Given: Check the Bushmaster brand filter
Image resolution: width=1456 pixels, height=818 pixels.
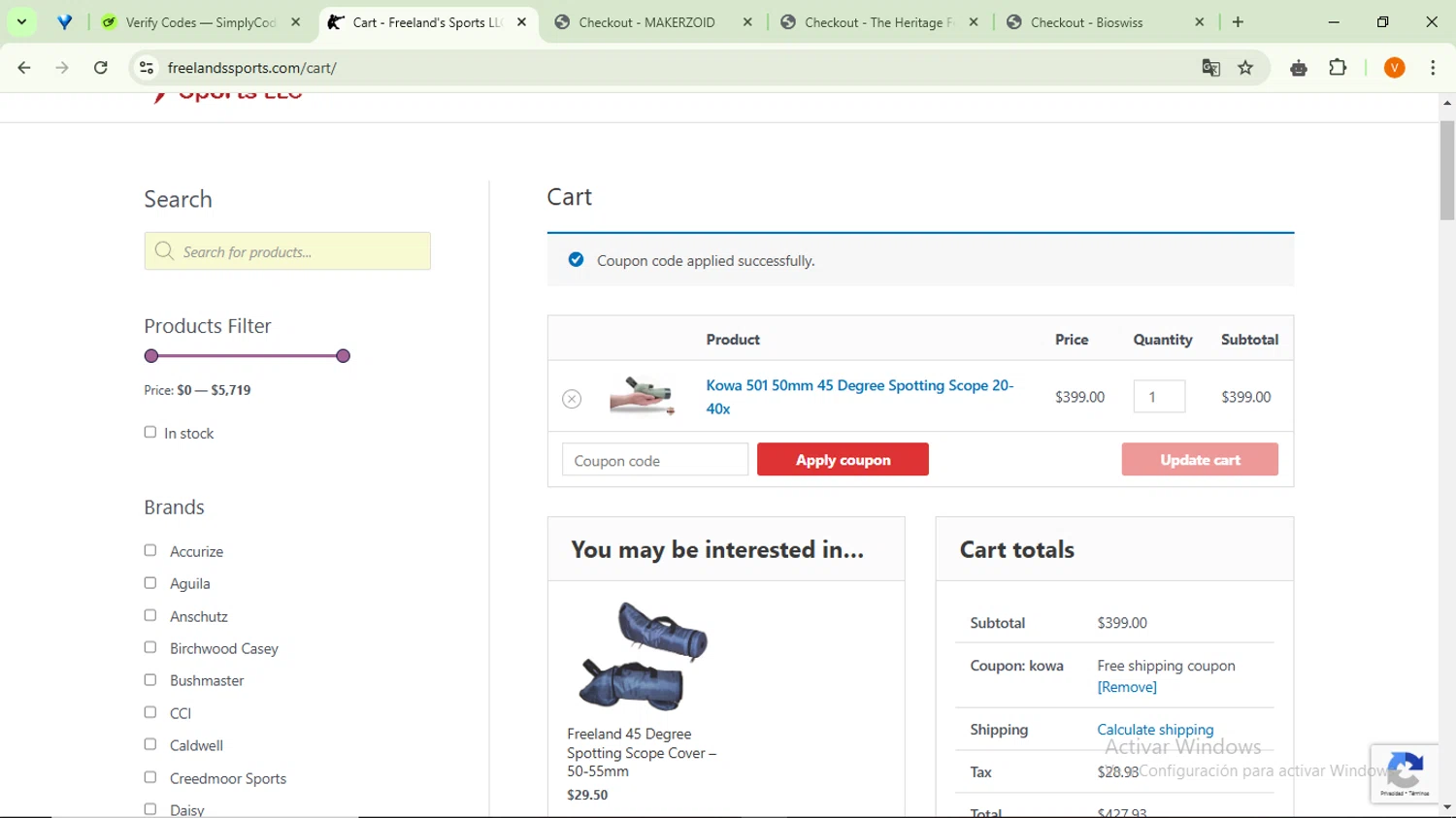Looking at the screenshot, I should pyautogui.click(x=150, y=679).
